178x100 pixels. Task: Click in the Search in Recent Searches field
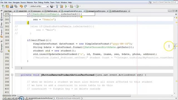pos(164,2)
